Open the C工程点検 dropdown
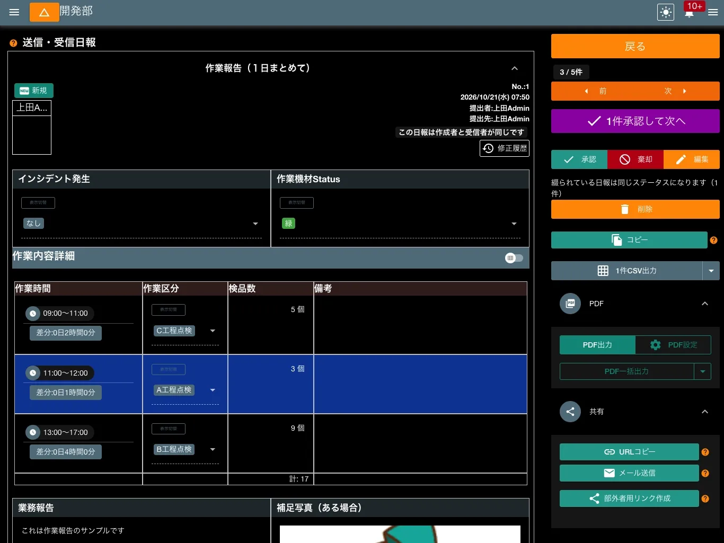724x543 pixels. [x=185, y=331]
